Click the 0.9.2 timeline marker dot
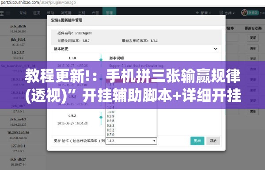 [x=101, y=117]
